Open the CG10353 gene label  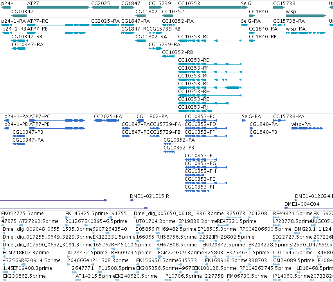point(189,4)
